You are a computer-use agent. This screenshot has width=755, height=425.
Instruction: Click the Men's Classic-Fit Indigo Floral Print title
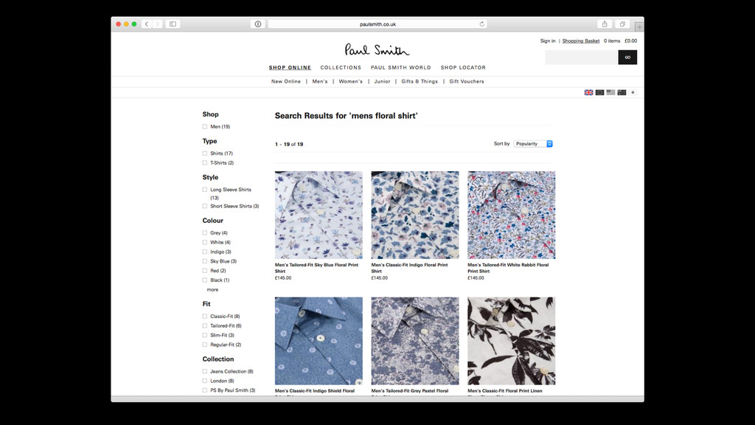click(409, 268)
